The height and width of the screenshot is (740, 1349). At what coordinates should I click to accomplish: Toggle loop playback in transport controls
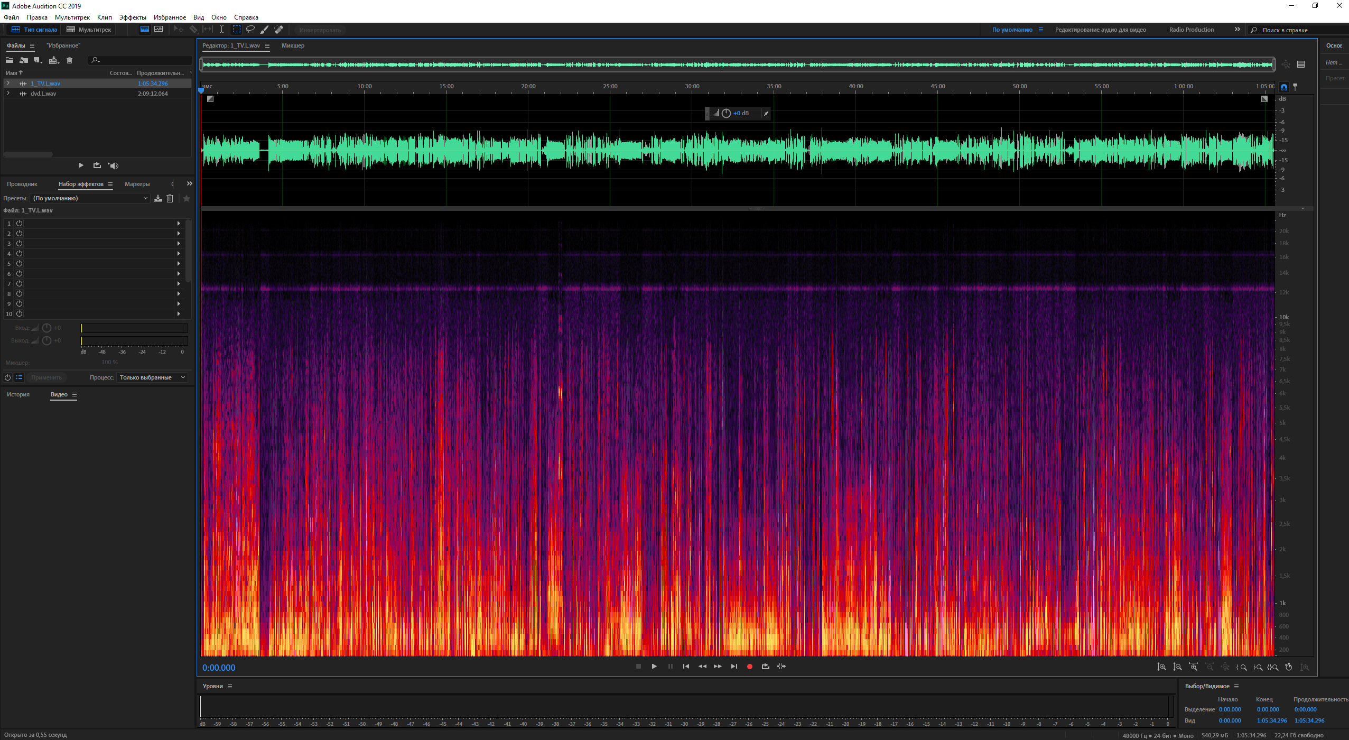pos(765,667)
